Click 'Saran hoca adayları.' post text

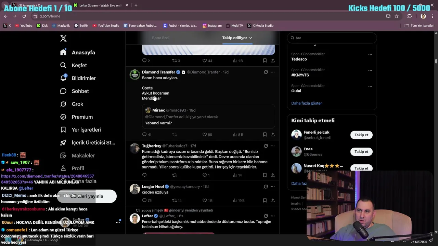click(160, 78)
